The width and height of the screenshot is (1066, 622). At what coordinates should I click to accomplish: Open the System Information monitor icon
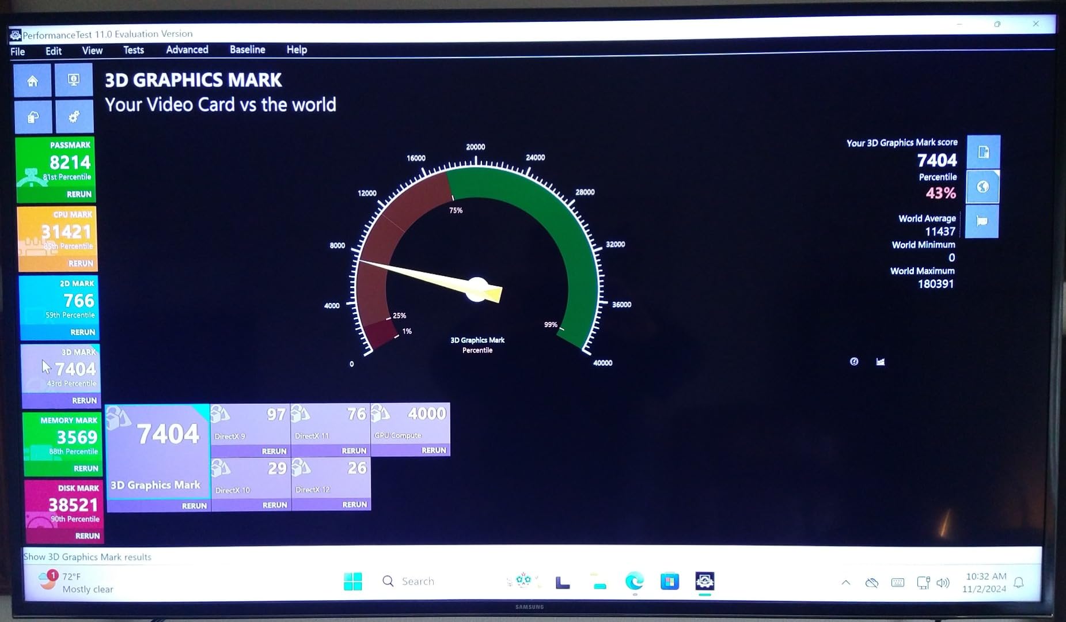pos(74,80)
